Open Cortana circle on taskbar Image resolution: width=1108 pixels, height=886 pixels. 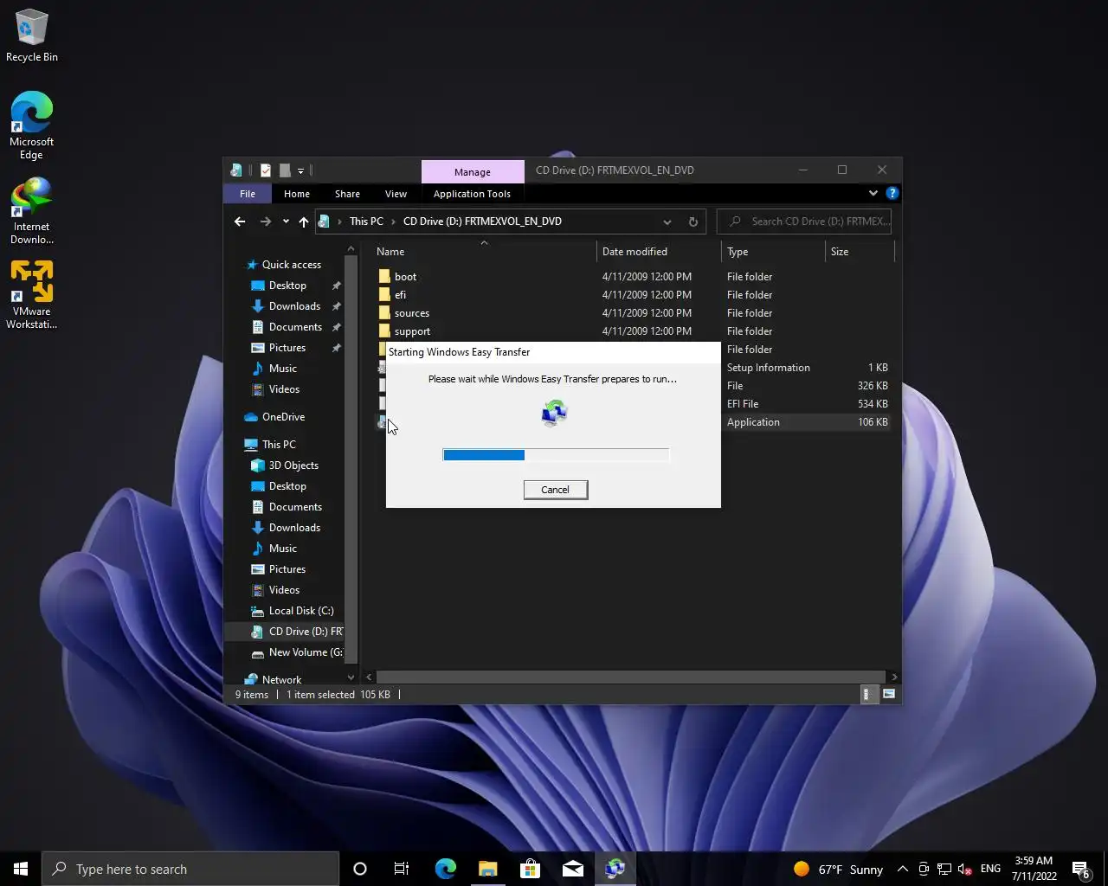360,869
